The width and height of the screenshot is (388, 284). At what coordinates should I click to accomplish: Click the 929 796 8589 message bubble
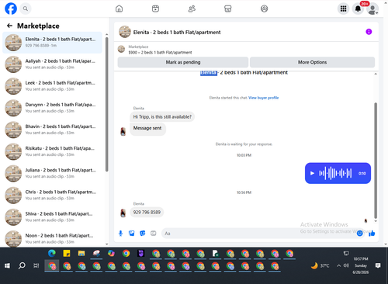click(x=147, y=212)
